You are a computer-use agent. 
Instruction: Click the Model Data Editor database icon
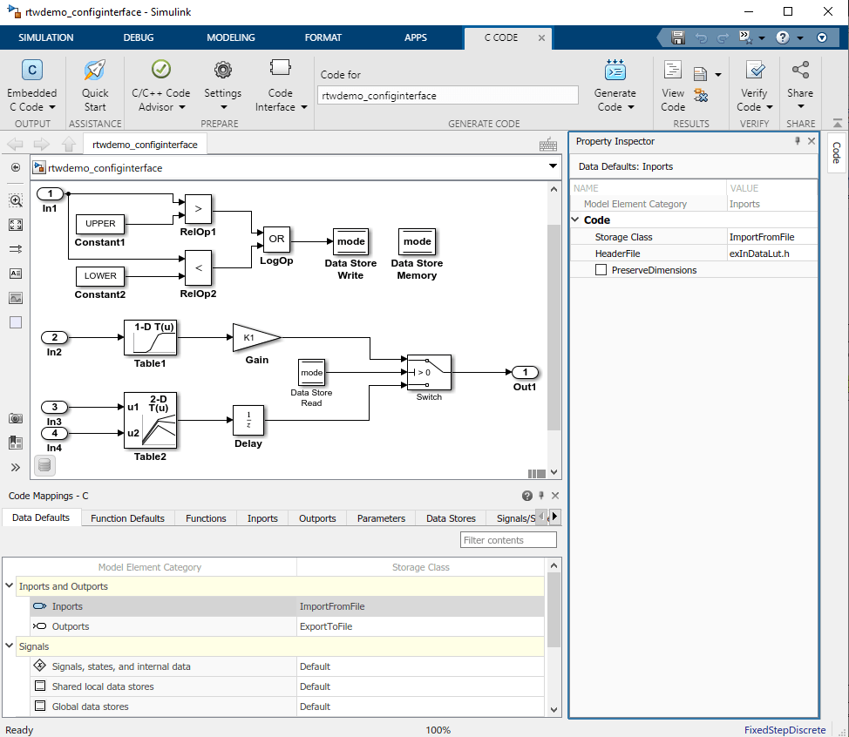(45, 466)
